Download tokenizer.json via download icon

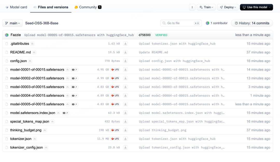click(125, 139)
